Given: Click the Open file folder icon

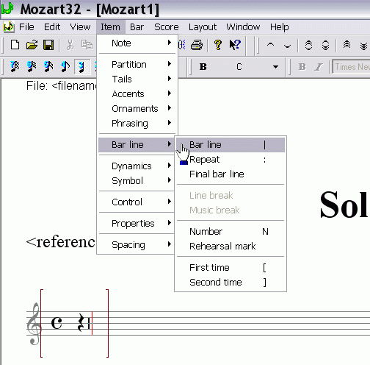Looking at the screenshot, I should 32,45.
